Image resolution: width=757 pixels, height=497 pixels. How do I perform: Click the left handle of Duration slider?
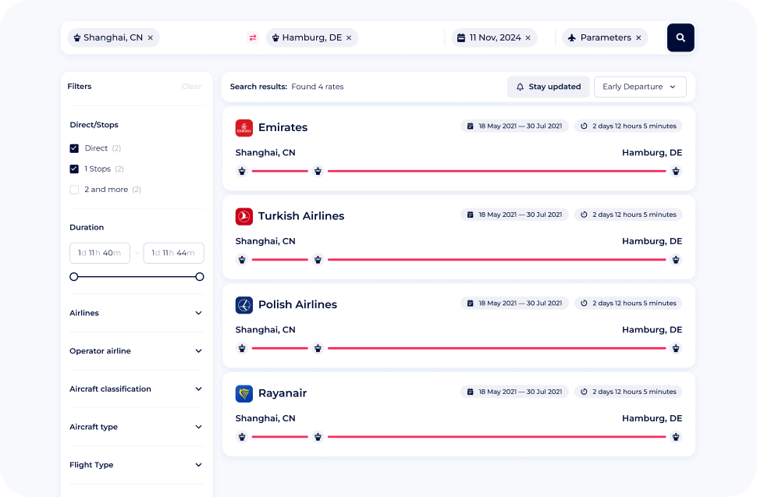74,276
